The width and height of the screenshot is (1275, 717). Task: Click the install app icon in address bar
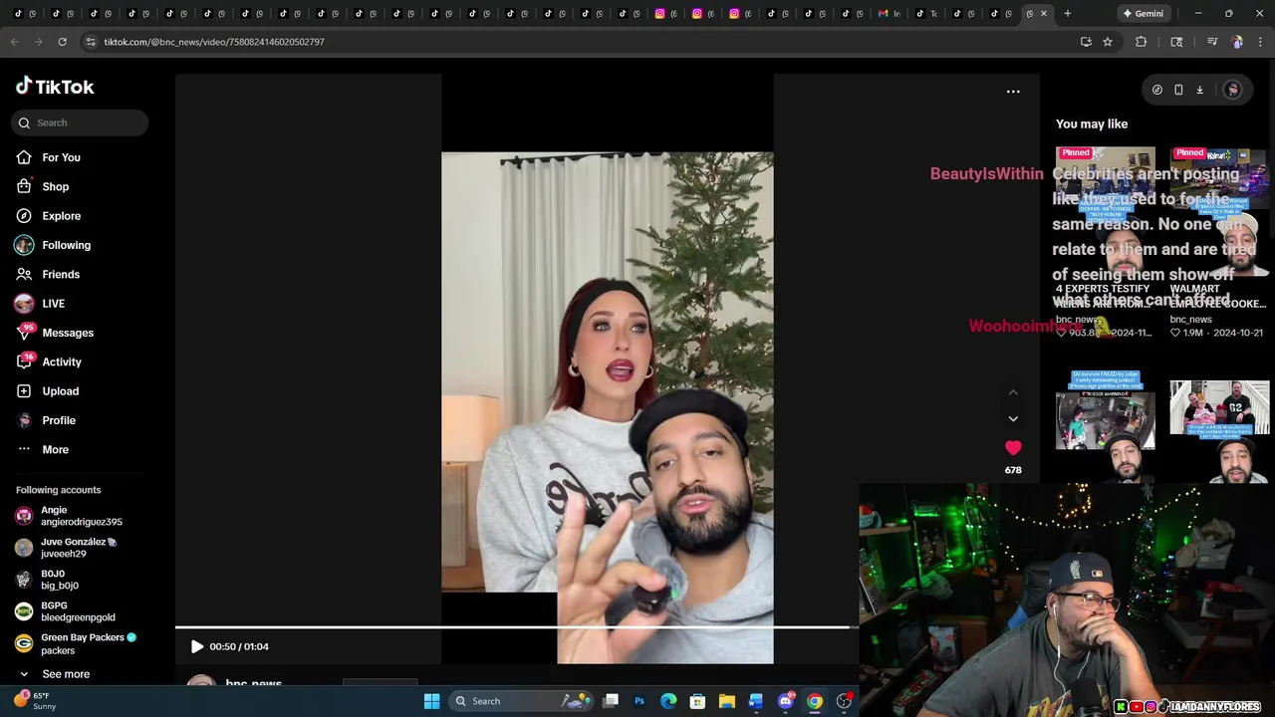pos(1086,42)
